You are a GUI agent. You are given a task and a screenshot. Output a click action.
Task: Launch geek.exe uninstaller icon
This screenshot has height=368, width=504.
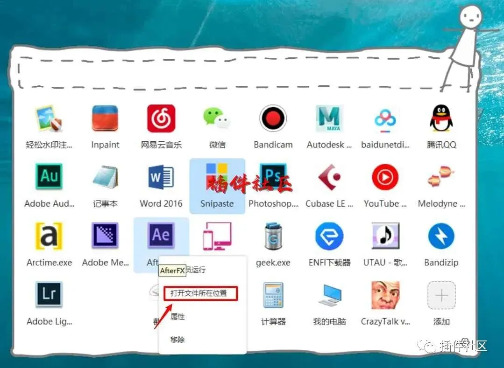pos(273,236)
